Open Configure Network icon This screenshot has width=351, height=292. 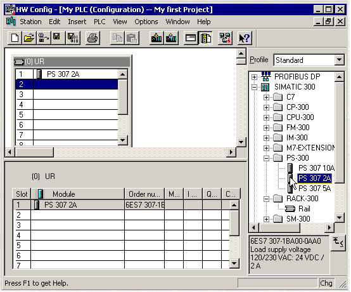[x=225, y=38]
